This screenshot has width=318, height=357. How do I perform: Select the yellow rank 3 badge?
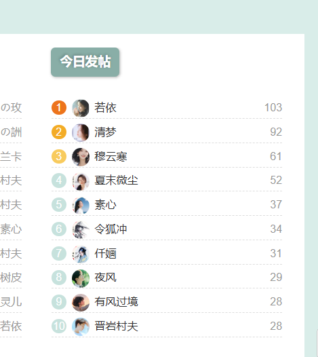click(59, 156)
